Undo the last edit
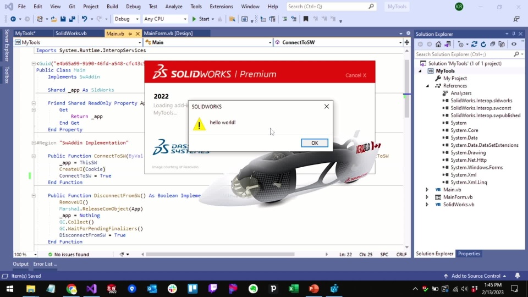The height and width of the screenshot is (297, 528). tap(84, 19)
